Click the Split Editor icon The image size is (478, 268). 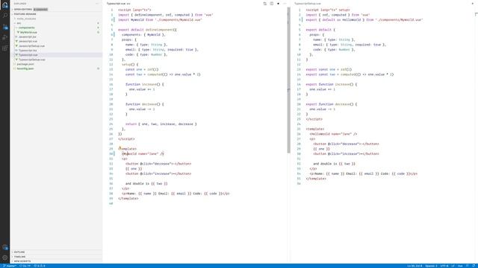coord(272,4)
